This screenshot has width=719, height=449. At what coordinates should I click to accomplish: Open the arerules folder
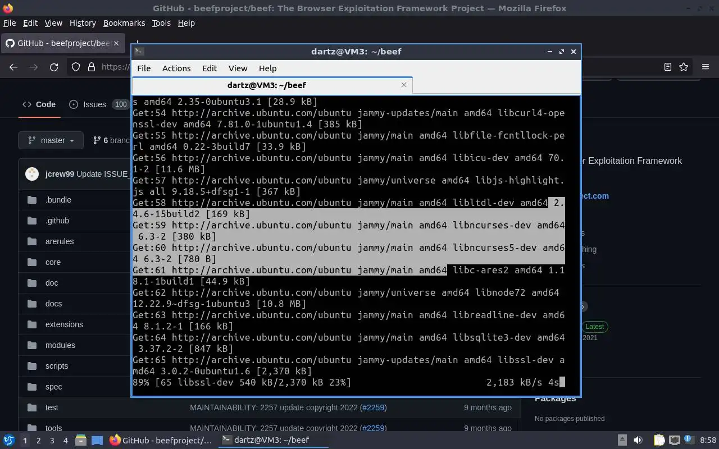point(60,241)
